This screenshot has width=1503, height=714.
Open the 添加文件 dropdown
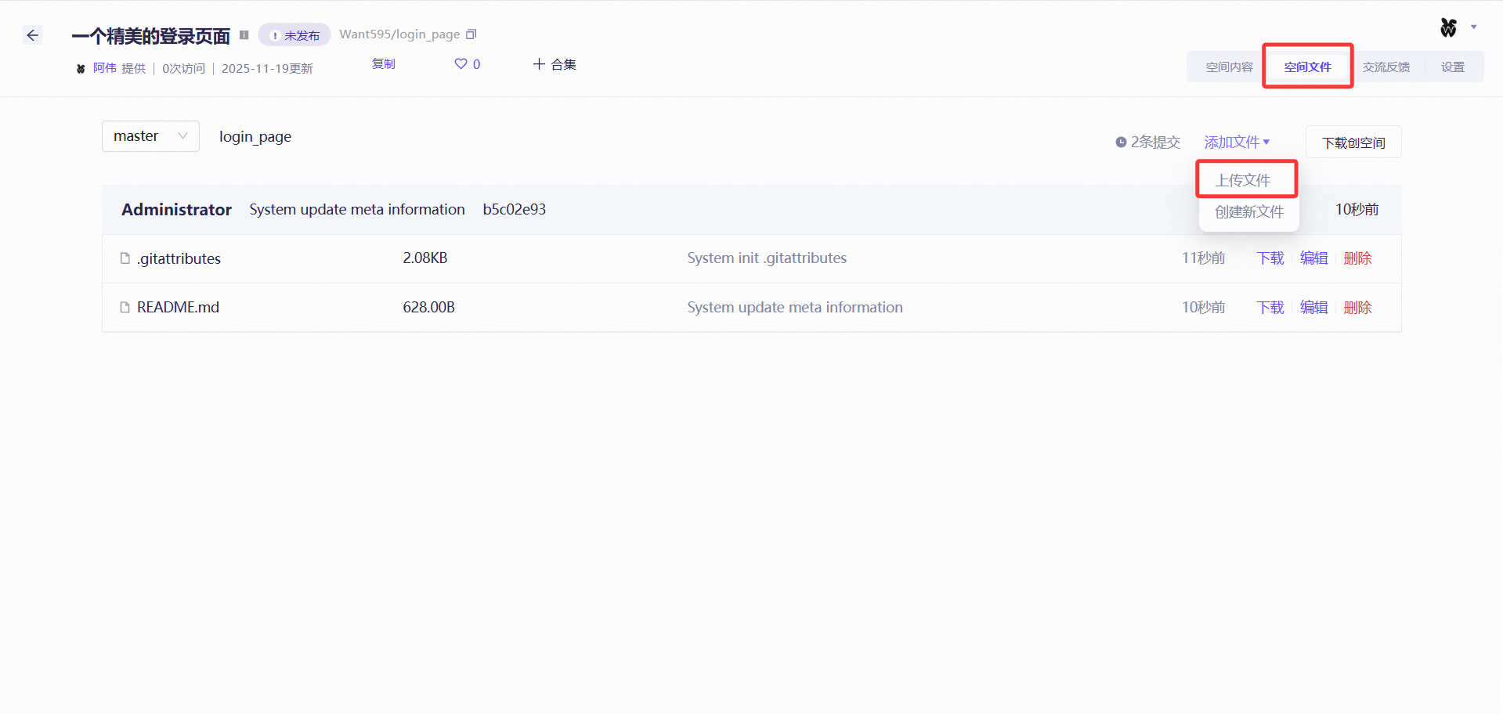click(1237, 142)
